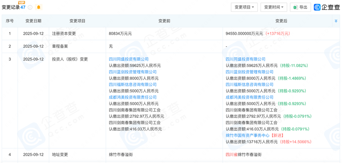Open 四川蓝剑投资管理有限公司 in 变更后 column

pos(248,72)
